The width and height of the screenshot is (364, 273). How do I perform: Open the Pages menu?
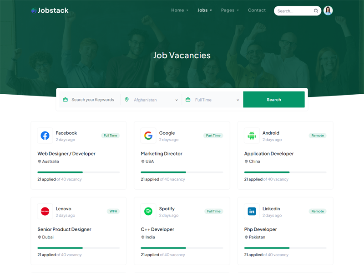pos(230,10)
